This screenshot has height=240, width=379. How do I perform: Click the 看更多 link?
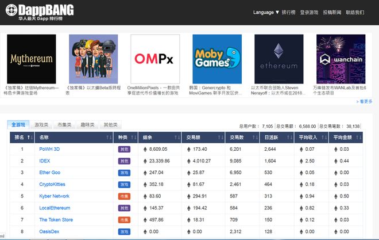coord(364,101)
